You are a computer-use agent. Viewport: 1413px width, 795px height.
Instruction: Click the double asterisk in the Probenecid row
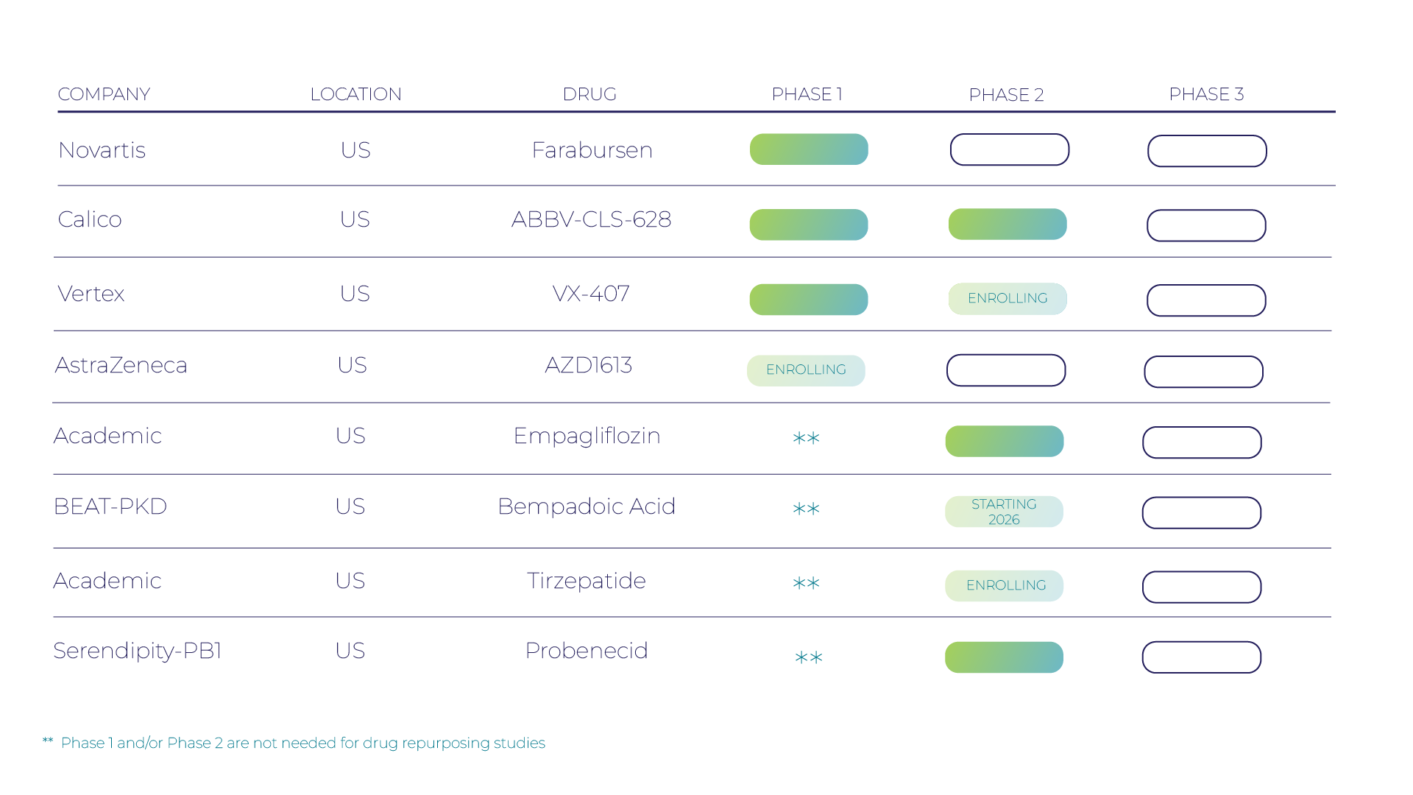click(x=808, y=658)
